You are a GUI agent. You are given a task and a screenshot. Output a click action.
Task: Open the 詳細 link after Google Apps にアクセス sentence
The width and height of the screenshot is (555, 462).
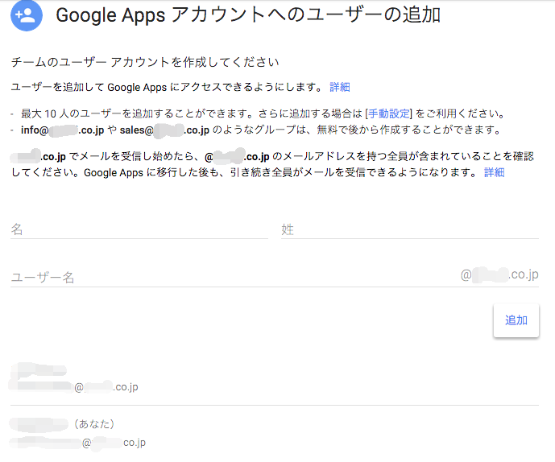point(339,87)
